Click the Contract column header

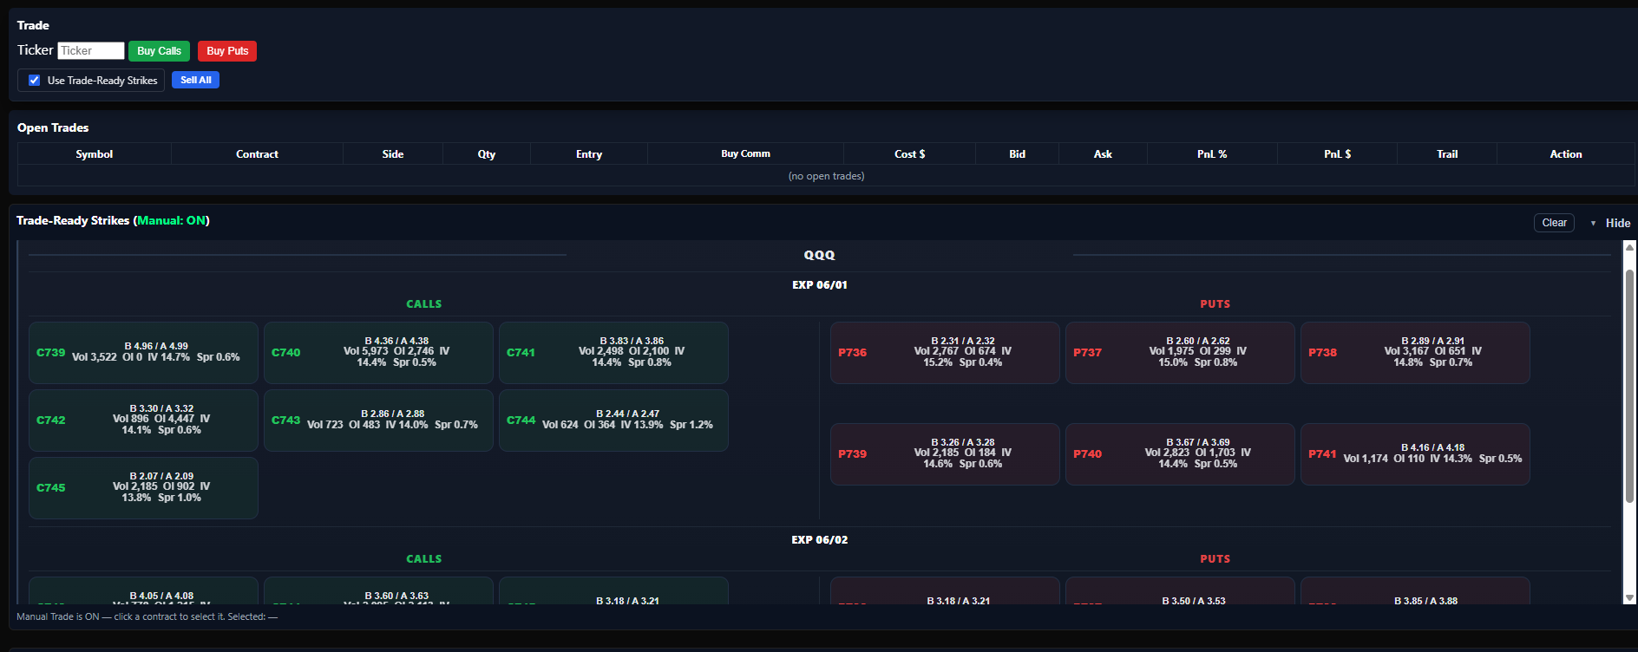[257, 154]
